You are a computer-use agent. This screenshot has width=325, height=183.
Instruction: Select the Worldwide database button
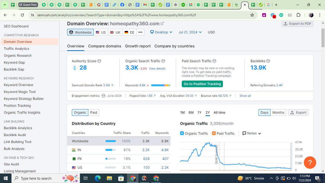(x=80, y=32)
